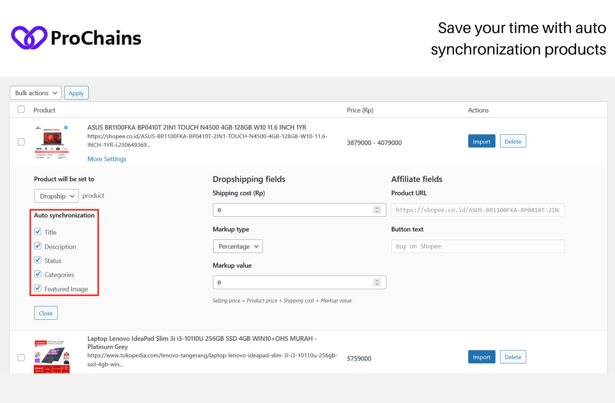Delete the ASUS BR1100FKA product

click(513, 141)
